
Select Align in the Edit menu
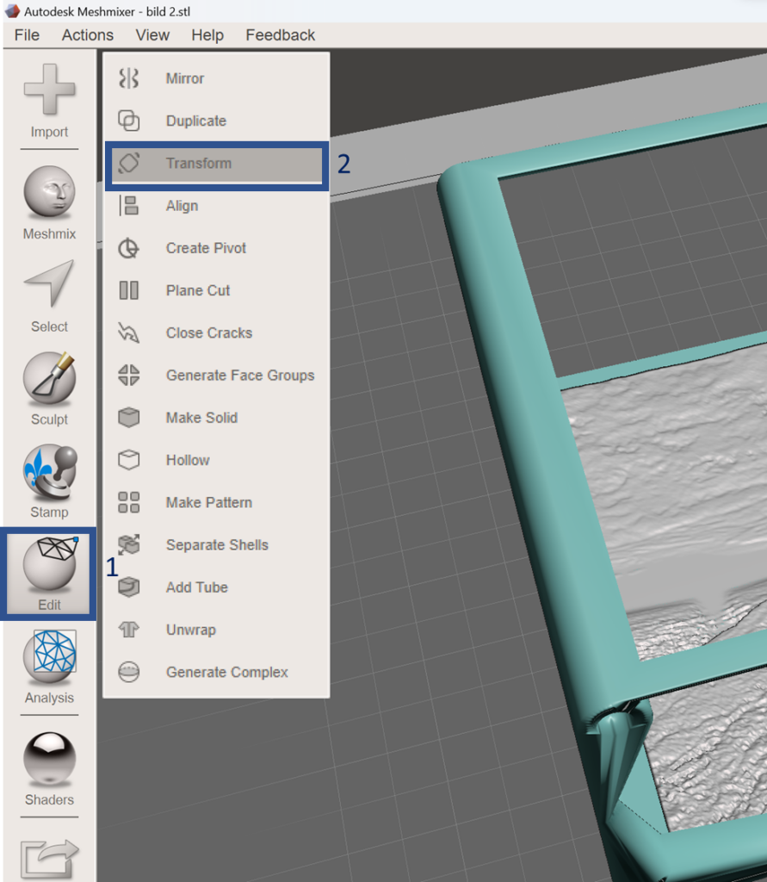coord(216,206)
